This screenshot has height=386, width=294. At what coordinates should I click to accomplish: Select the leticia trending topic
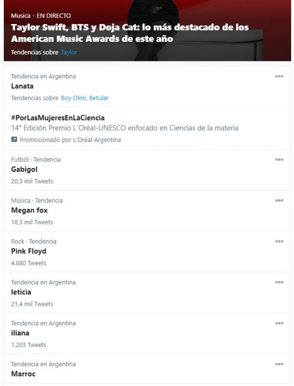pos(21,292)
